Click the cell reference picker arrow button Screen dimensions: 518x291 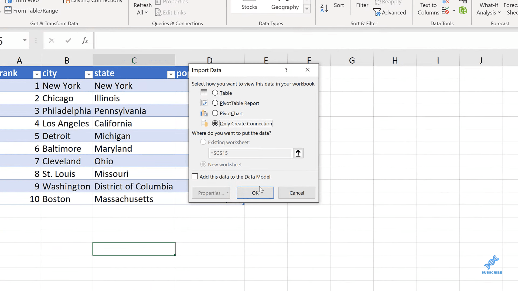click(x=298, y=153)
